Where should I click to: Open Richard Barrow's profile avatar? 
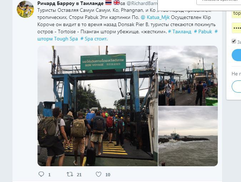(25, 9)
